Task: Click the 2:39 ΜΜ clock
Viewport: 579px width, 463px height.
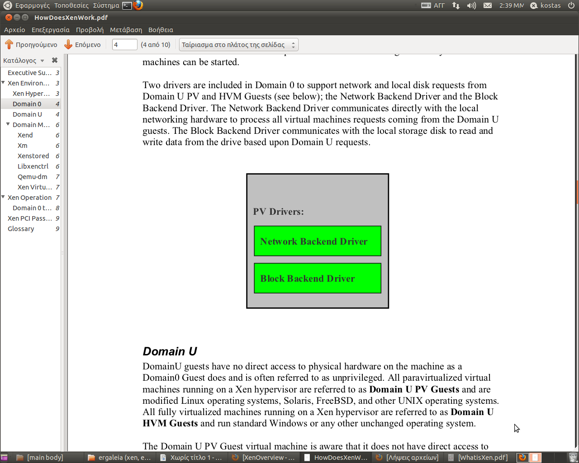Action: click(512, 5)
